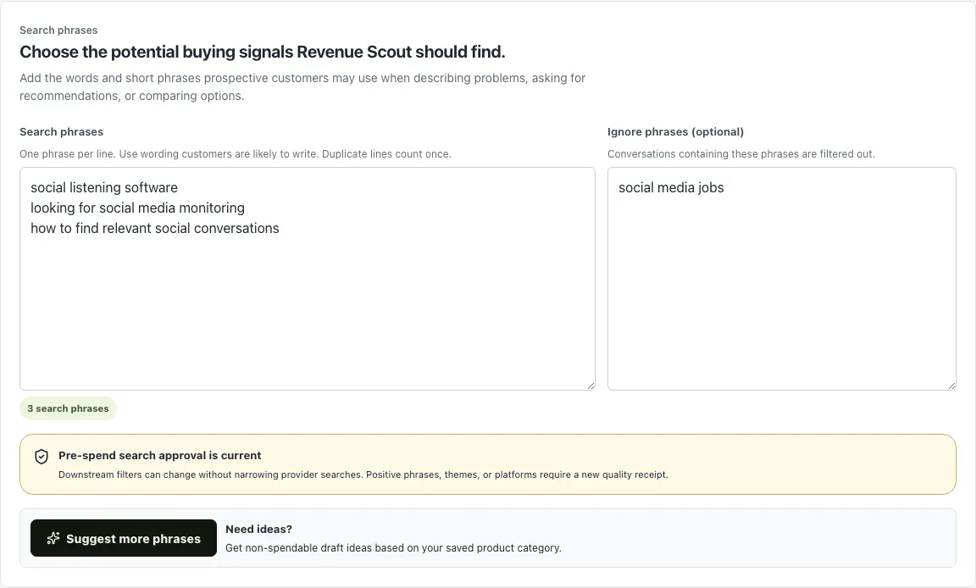Click the 'Get non-spendable draft ideas' description

point(393,548)
